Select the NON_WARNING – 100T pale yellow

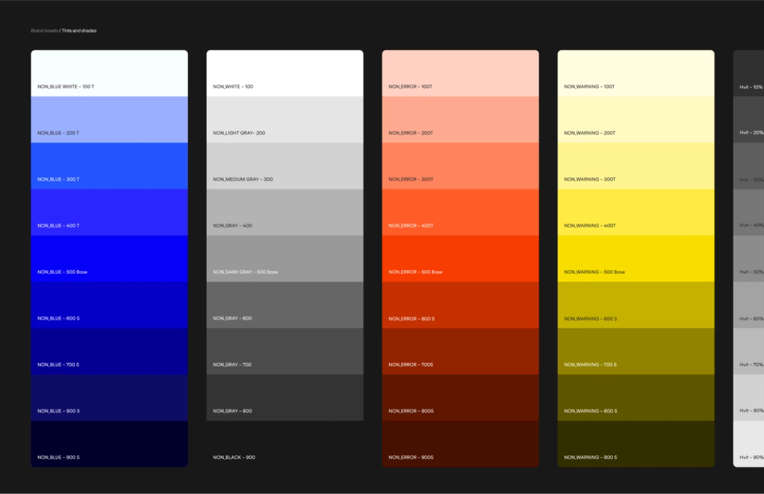pos(635,73)
